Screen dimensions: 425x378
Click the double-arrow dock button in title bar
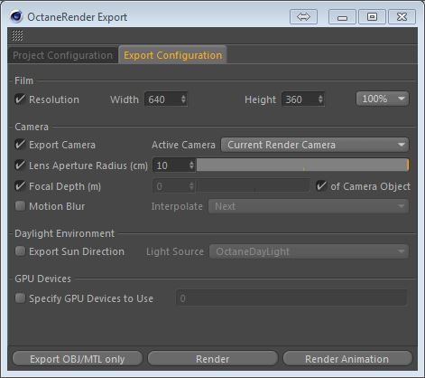(303, 16)
